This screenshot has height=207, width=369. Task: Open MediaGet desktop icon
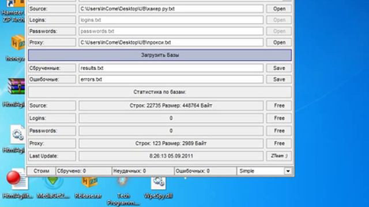[53, 188]
